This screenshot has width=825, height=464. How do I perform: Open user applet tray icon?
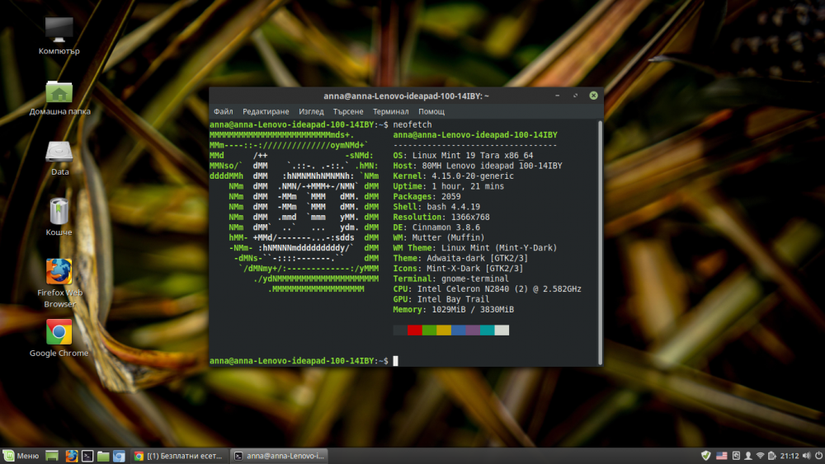pos(747,456)
